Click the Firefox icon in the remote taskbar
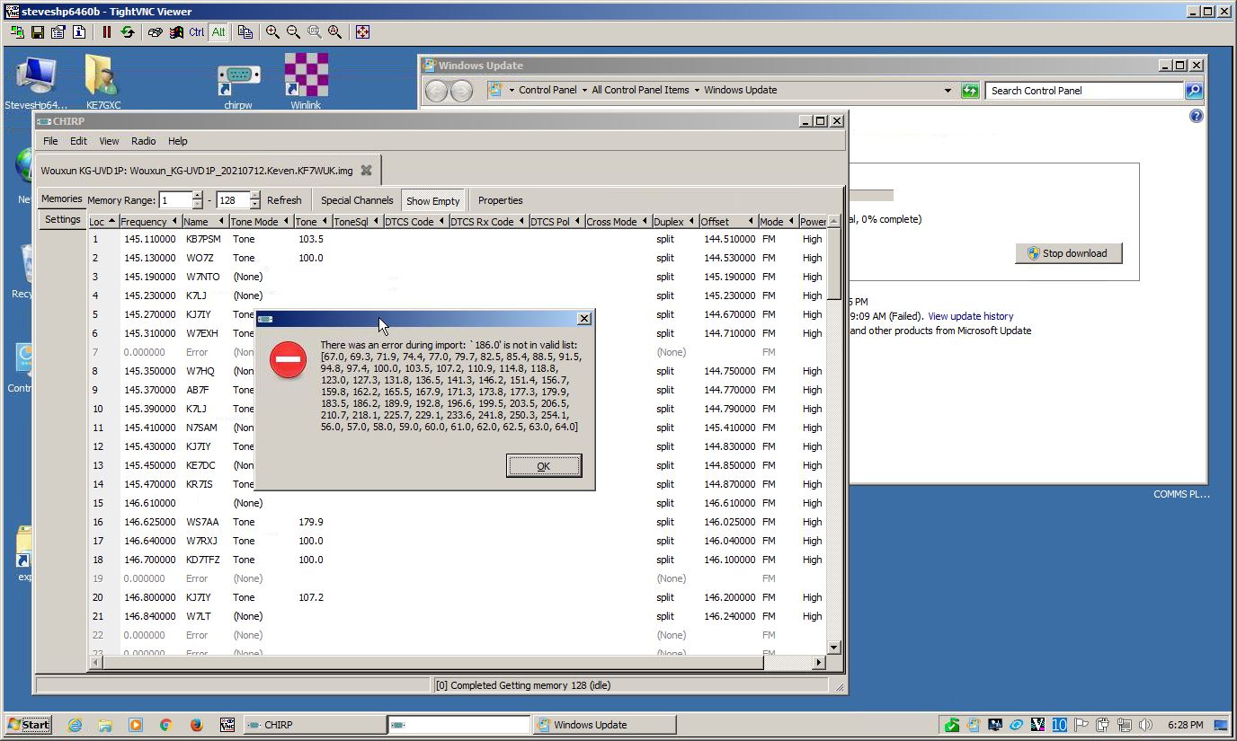This screenshot has width=1237, height=741. tap(196, 725)
